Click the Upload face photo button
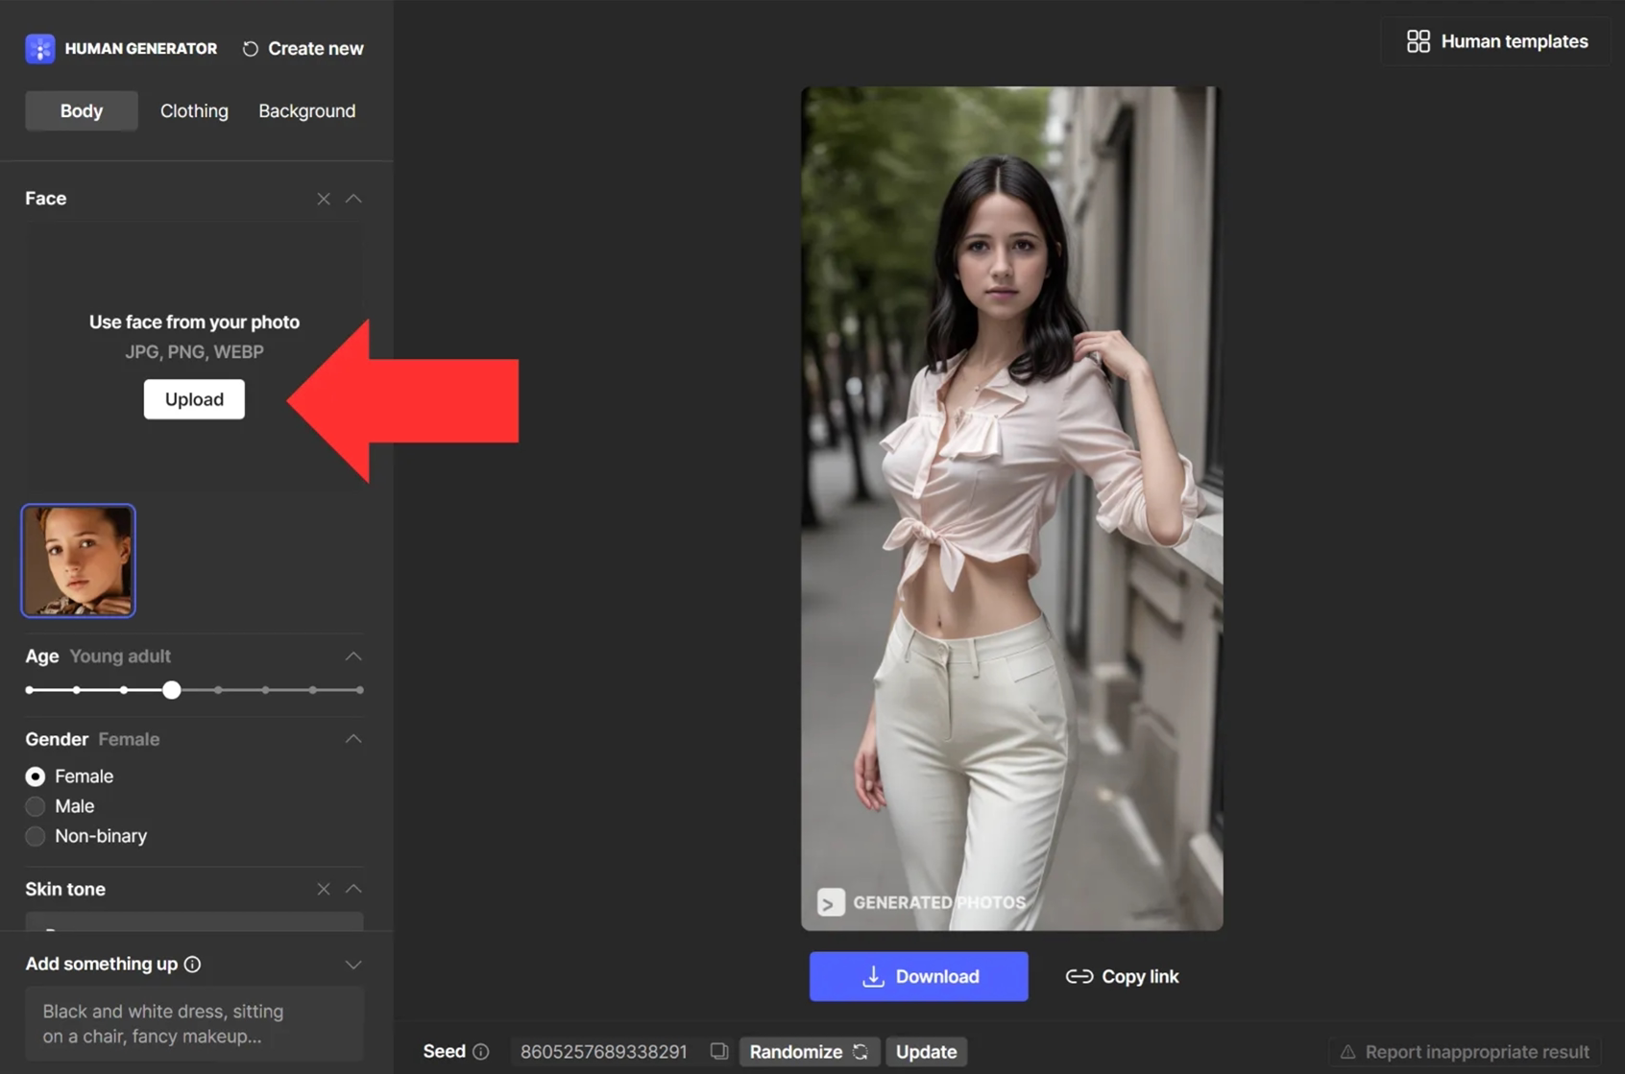 (194, 399)
